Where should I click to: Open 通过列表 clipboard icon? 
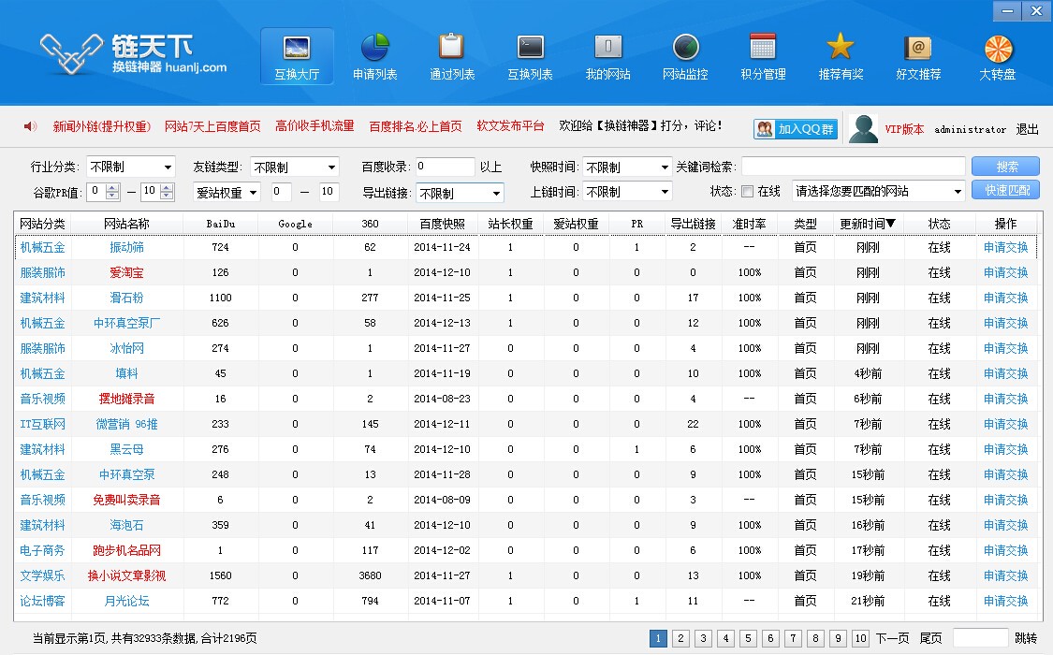point(451,48)
